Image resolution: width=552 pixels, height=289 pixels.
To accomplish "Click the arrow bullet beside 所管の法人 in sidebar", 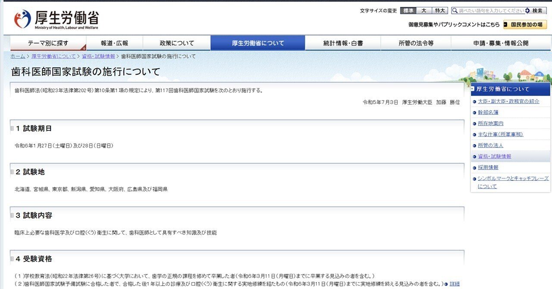I will [474, 145].
